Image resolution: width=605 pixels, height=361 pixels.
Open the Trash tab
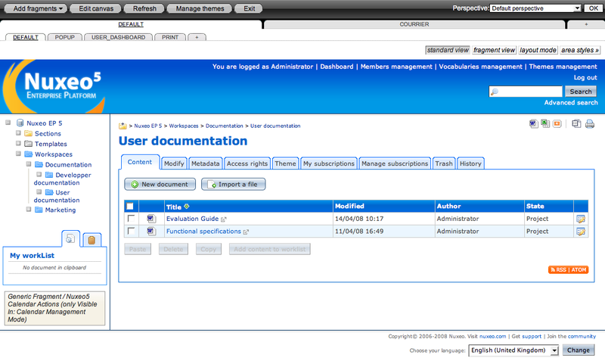point(444,163)
